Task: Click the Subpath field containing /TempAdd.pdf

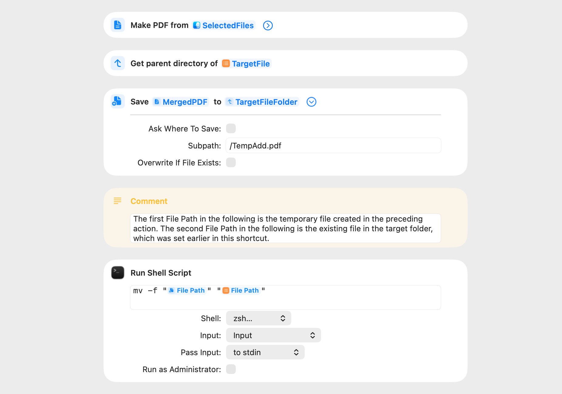Action: point(333,146)
